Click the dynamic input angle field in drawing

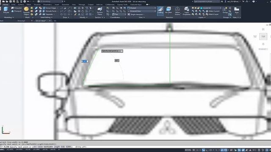[x=117, y=60]
